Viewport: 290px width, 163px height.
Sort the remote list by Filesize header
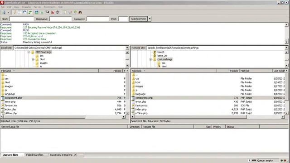228,71
